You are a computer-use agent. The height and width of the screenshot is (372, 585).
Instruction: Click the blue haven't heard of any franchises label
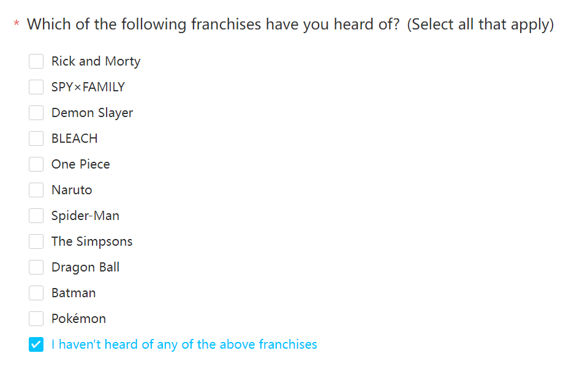pos(184,345)
